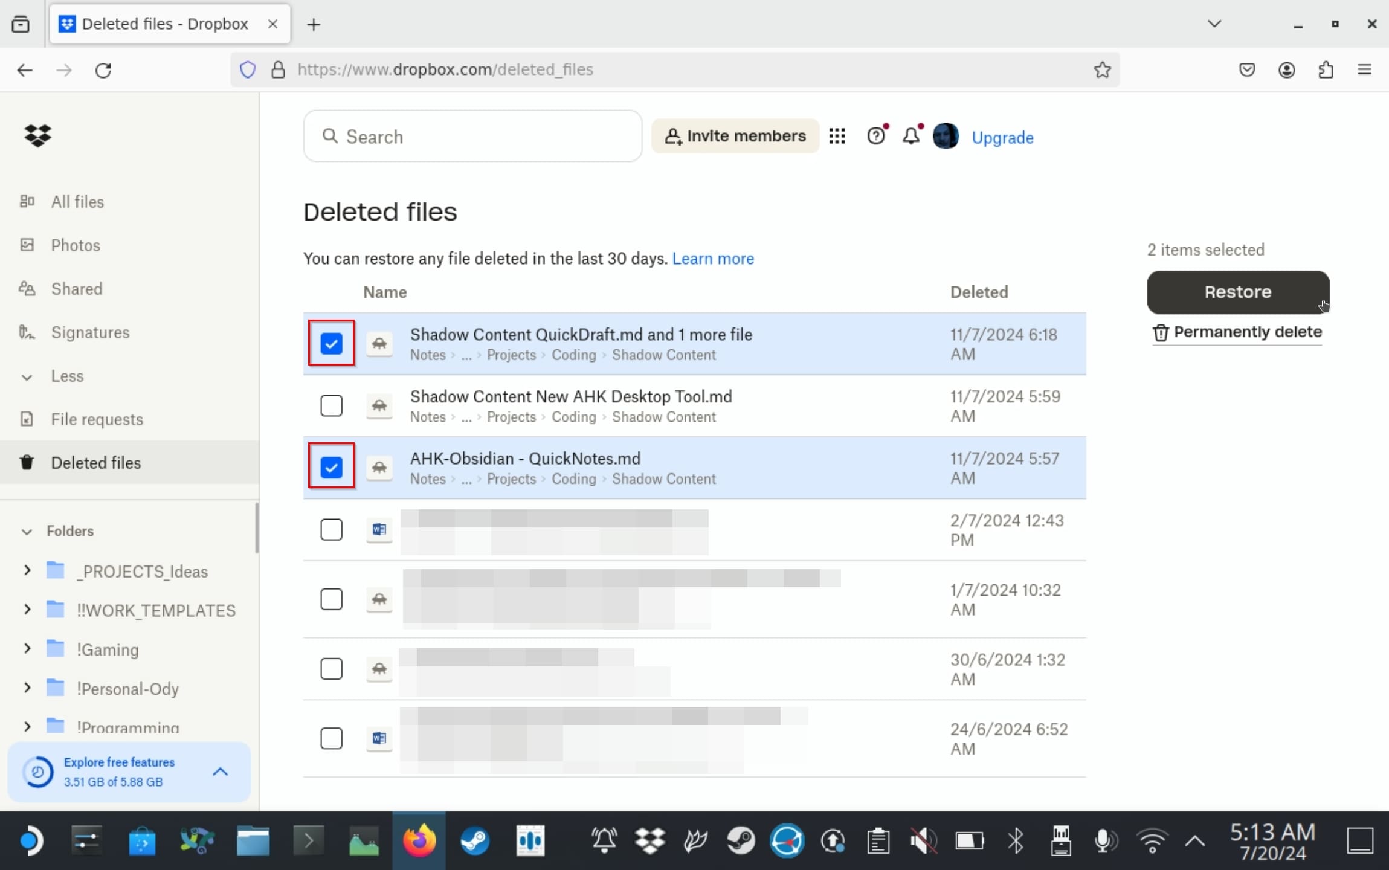This screenshot has width=1389, height=870.
Task: Open the file manager from taskbar
Action: [253, 841]
